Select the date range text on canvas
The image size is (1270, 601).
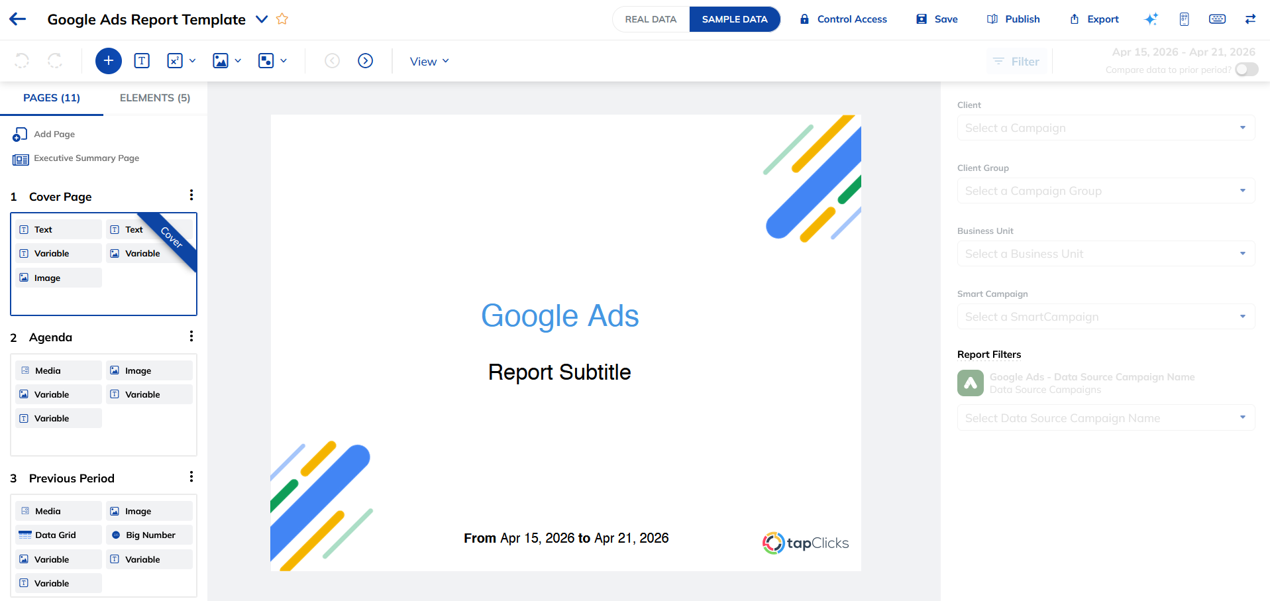(566, 538)
